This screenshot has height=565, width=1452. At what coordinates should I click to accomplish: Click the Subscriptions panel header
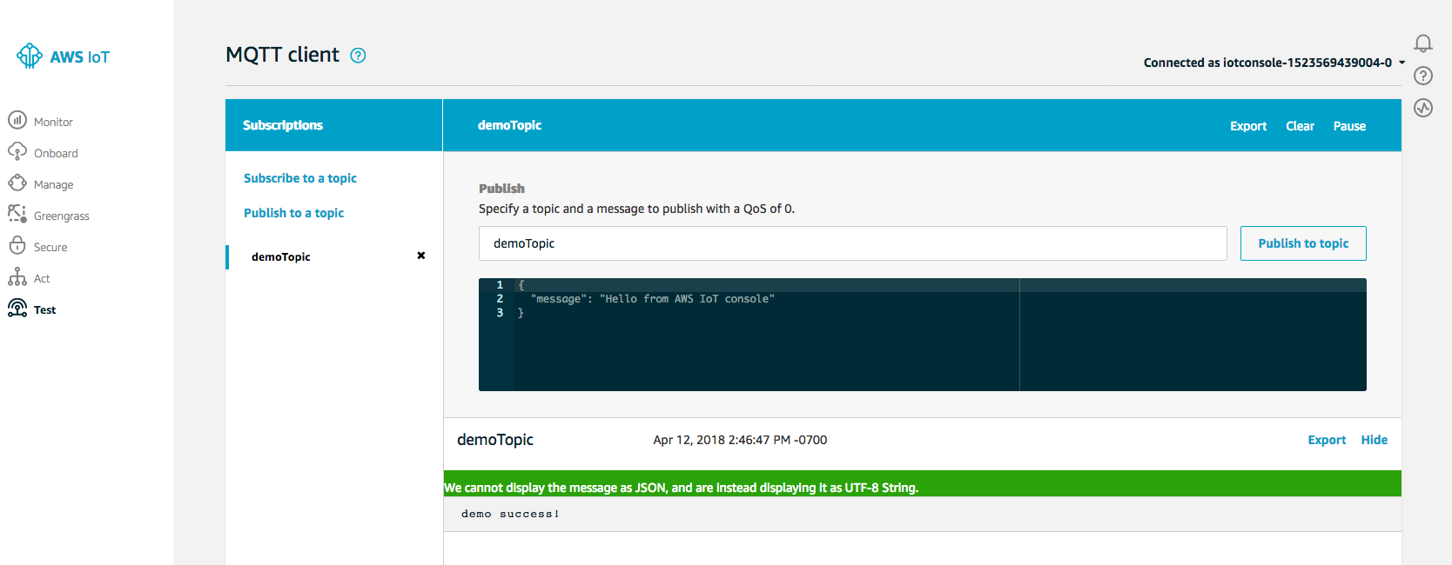pyautogui.click(x=333, y=125)
